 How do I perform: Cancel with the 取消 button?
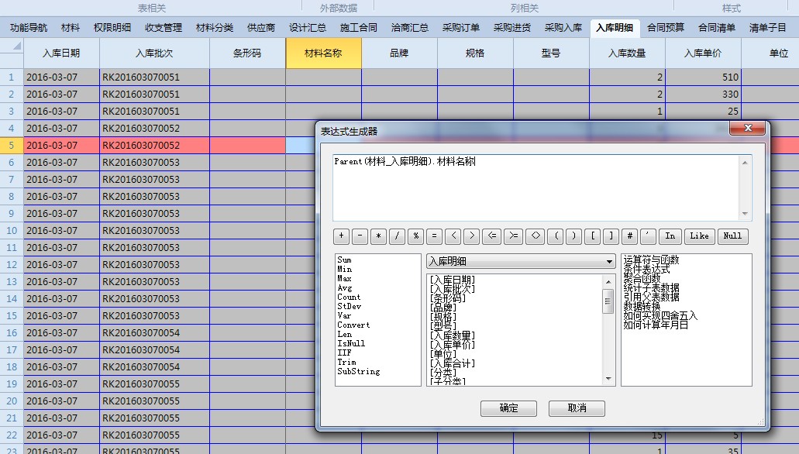[577, 408]
